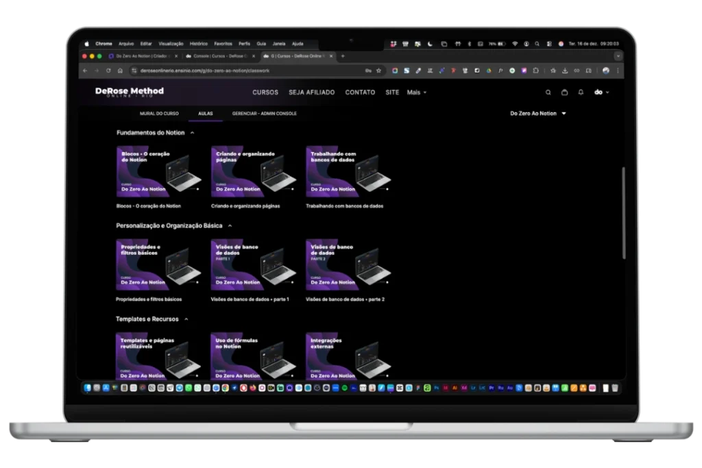This screenshot has height=468, width=702.
Task: Open Trabalhando com bancos de dados thumbnail
Action: click(348, 171)
